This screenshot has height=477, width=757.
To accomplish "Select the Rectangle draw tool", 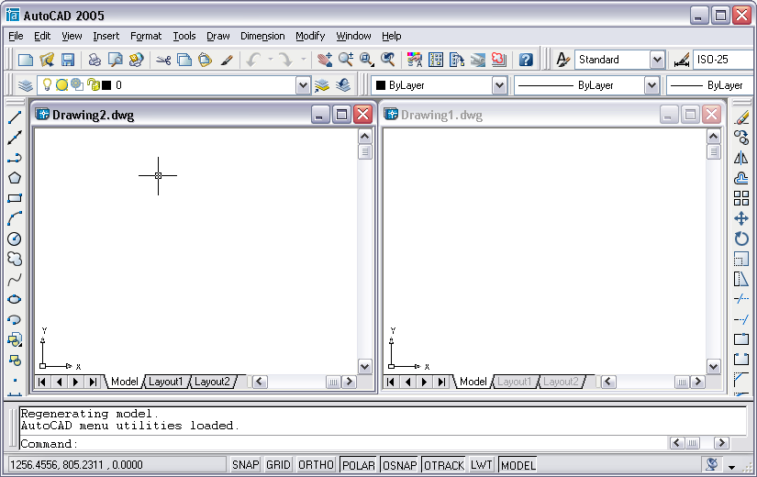I will click(15, 198).
